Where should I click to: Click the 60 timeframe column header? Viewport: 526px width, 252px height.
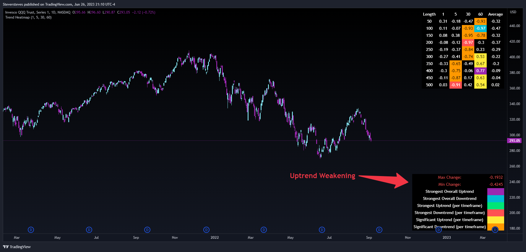point(480,14)
